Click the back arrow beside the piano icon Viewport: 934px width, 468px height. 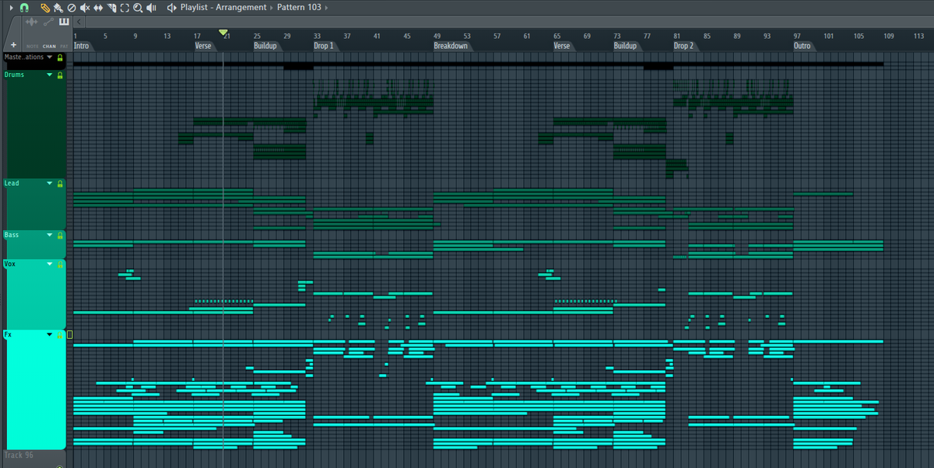point(79,22)
